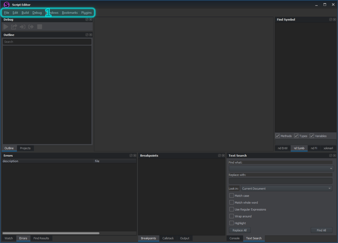Run the script with the play icon
The height and width of the screenshot is (243, 338).
point(5,26)
